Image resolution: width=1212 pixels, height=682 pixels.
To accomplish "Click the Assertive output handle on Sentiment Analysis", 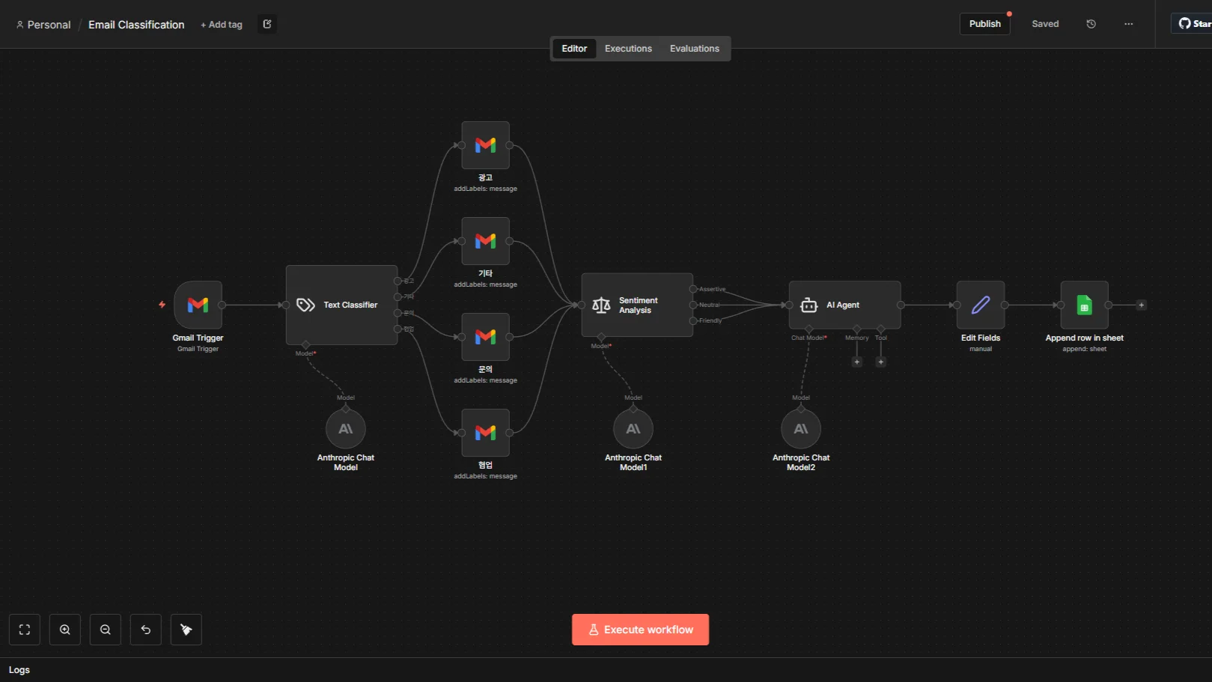I will [693, 289].
